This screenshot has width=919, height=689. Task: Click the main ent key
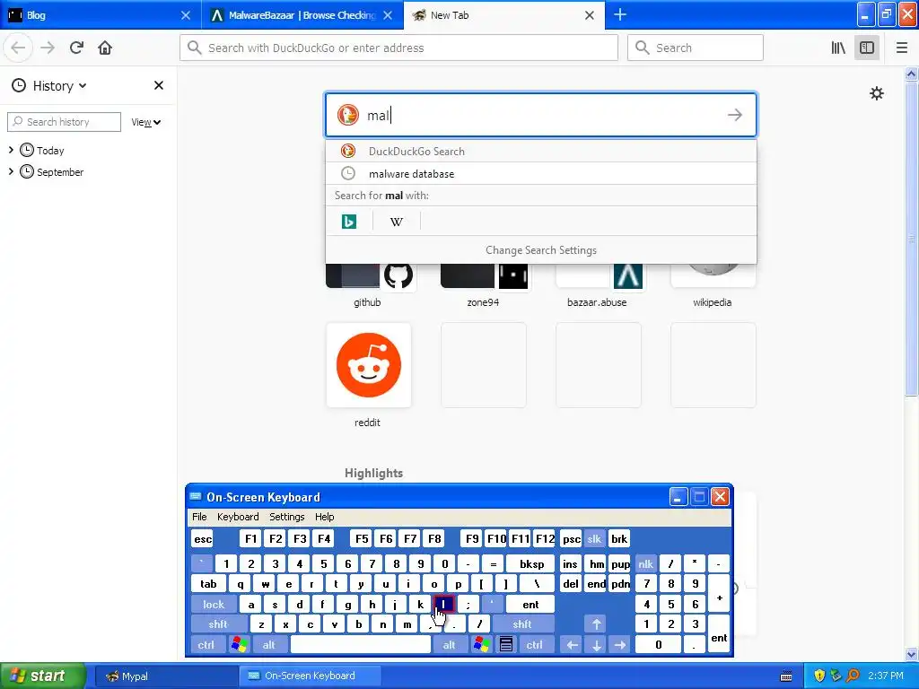530,604
